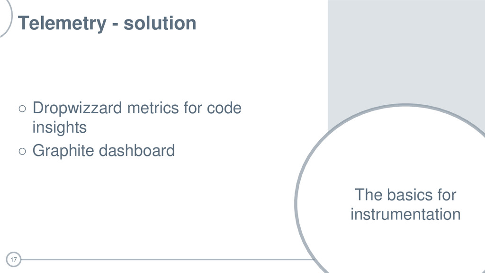Click the word 'Dropwizzard' in the first bullet
Image resolution: width=485 pixels, height=273 pixels.
(77, 108)
